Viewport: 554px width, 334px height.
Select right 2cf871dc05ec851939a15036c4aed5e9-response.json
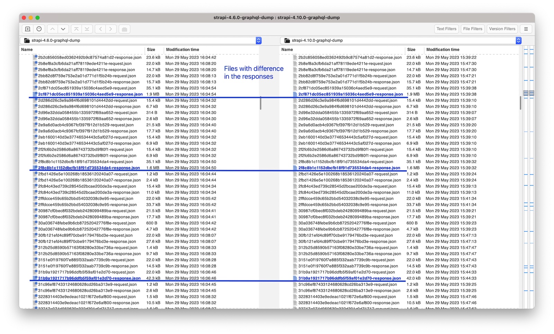[x=351, y=94]
